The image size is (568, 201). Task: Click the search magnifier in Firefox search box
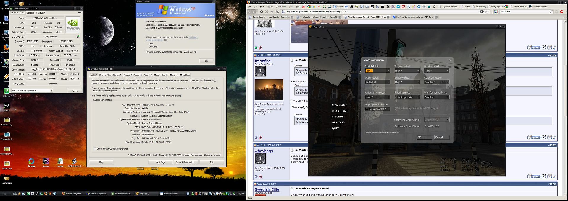[551, 12]
